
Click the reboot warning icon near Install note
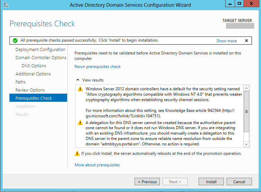[77, 153]
